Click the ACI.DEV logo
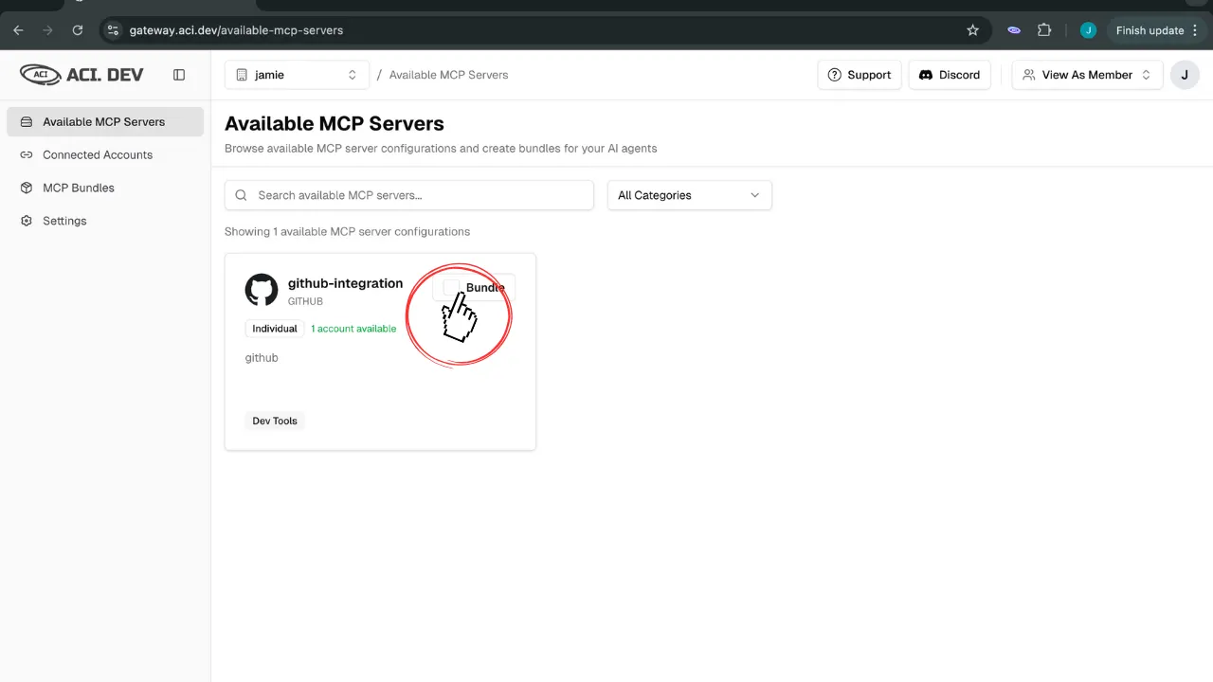 click(81, 75)
